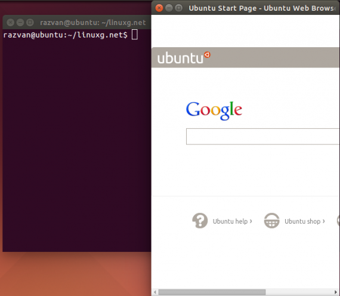Click the ubuntu logo in page header

pos(184,58)
